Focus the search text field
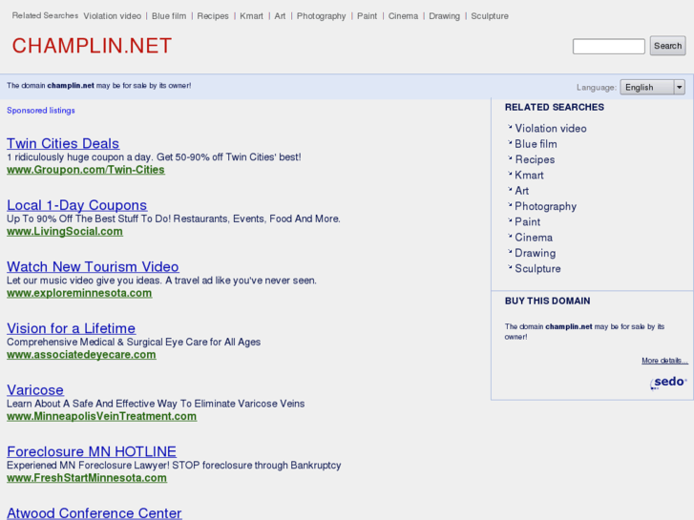Screen dimensions: 694x520 (x=609, y=46)
